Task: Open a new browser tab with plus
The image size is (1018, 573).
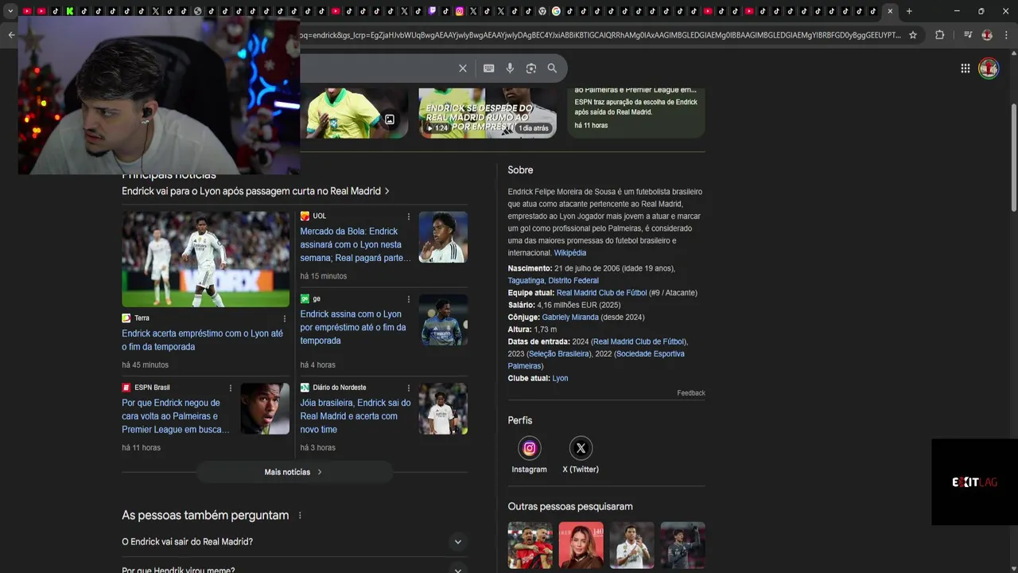Action: [x=909, y=11]
